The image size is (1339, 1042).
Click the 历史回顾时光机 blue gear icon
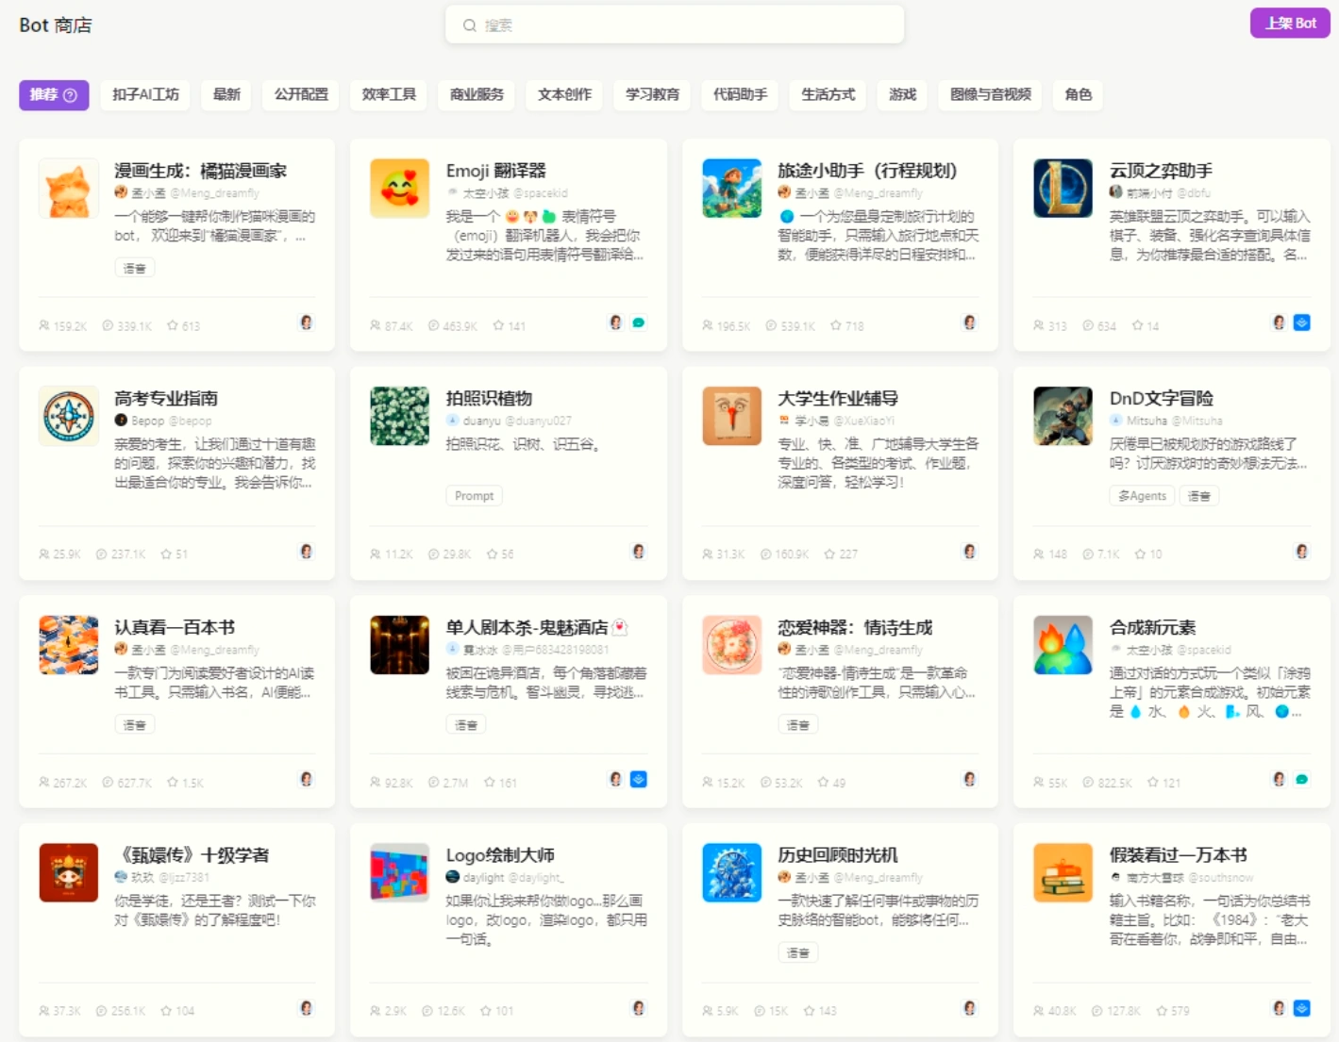click(732, 873)
